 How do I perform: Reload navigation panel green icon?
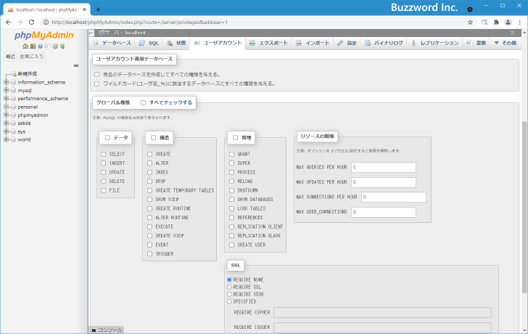click(x=62, y=46)
